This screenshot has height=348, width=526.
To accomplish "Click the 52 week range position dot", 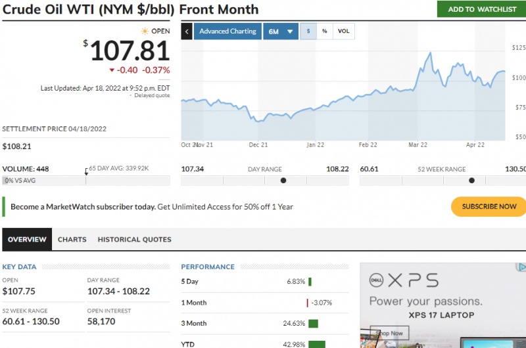I will pos(471,180).
